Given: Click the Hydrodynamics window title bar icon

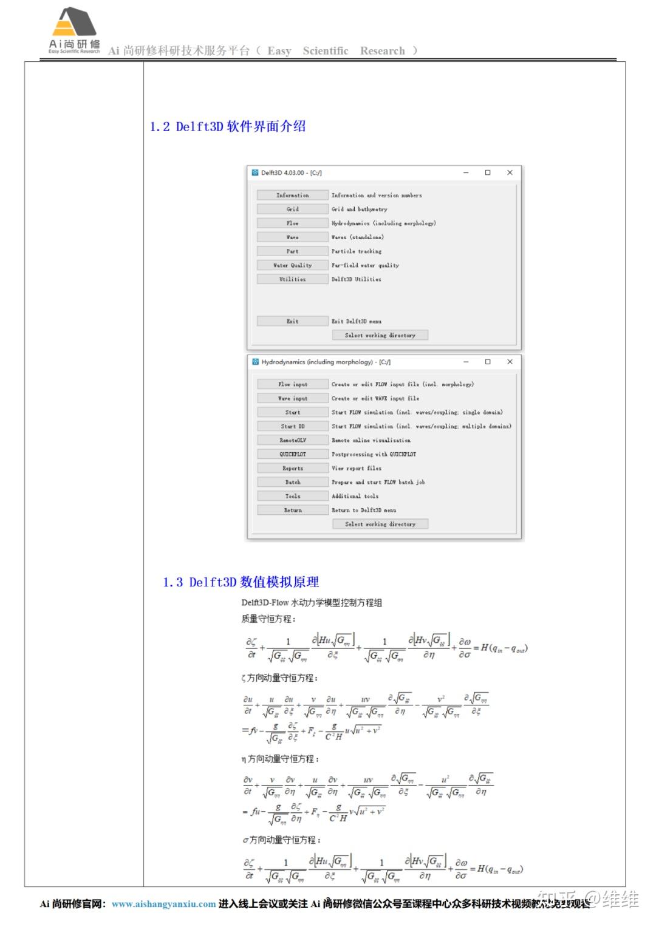Looking at the screenshot, I should [255, 361].
